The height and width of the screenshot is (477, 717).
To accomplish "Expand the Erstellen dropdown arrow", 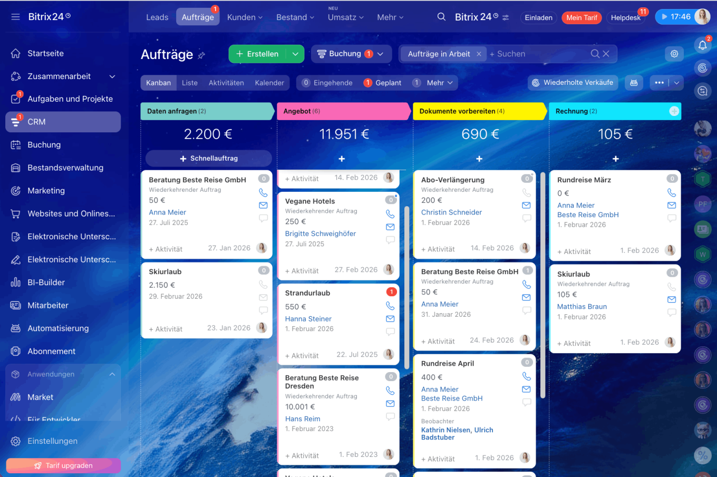I will click(295, 54).
